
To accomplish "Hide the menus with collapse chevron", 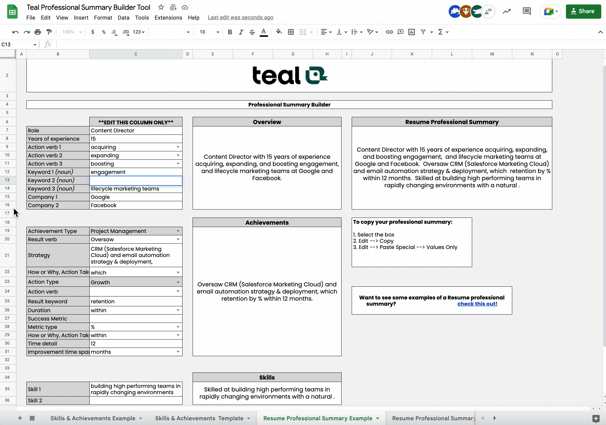I will click(x=600, y=32).
